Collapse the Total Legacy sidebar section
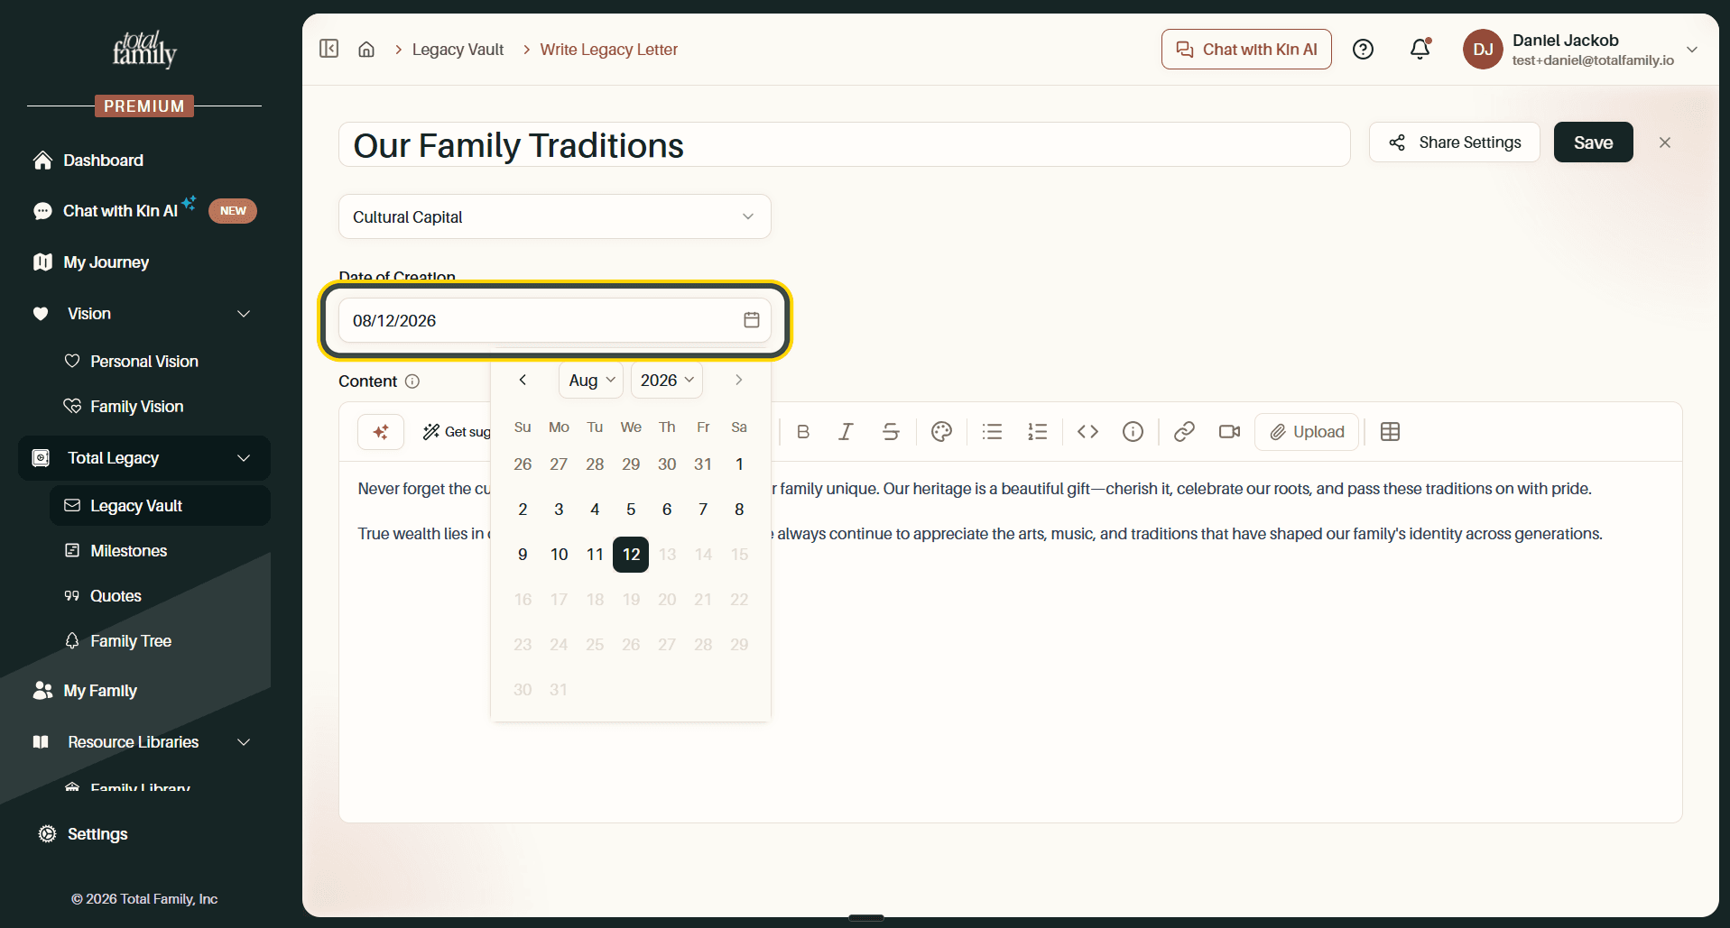The image size is (1730, 928). pyautogui.click(x=244, y=458)
